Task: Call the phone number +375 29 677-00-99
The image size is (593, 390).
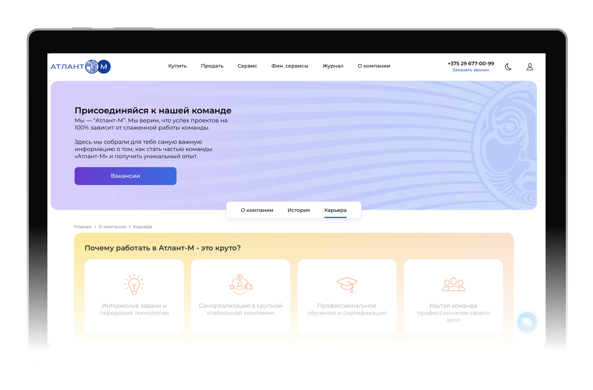Action: pyautogui.click(x=471, y=63)
